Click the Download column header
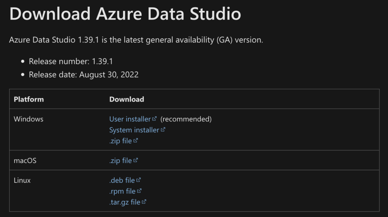This screenshot has height=217, width=388. 127,100
